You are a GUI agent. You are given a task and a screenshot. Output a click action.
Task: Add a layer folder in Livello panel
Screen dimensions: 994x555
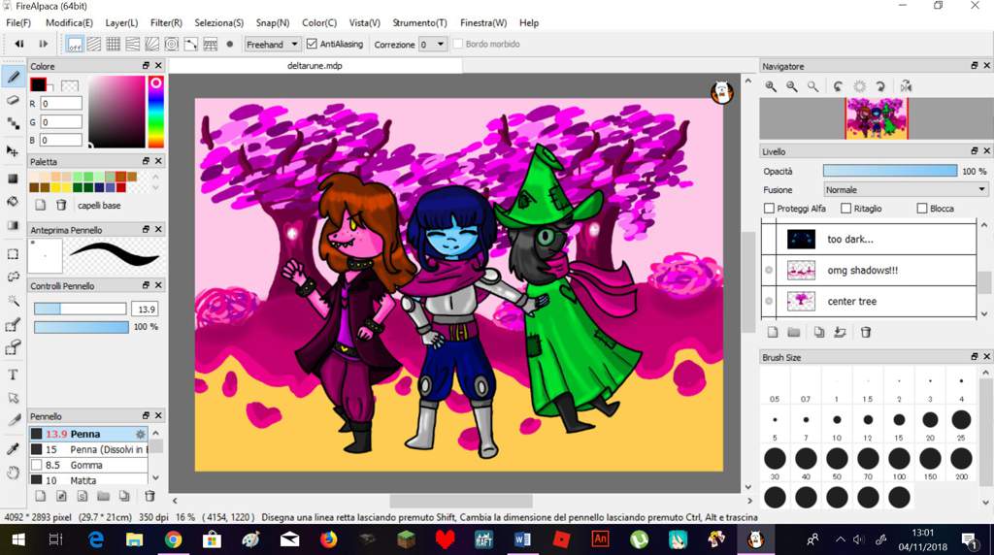point(794,332)
